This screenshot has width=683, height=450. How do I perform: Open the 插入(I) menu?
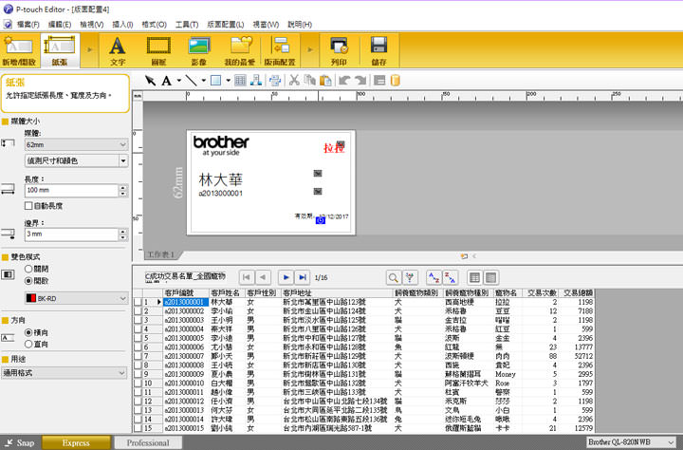pyautogui.click(x=121, y=22)
